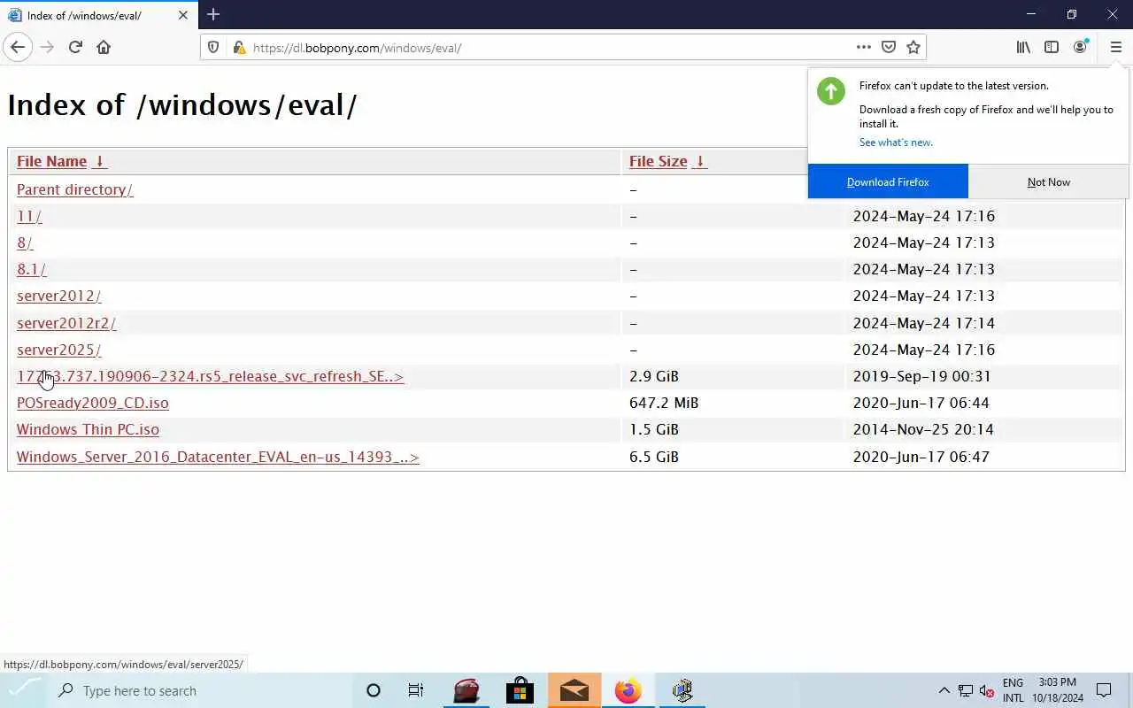Open page actions three-dot menu
Screen dimensions: 1133x708
(863, 47)
